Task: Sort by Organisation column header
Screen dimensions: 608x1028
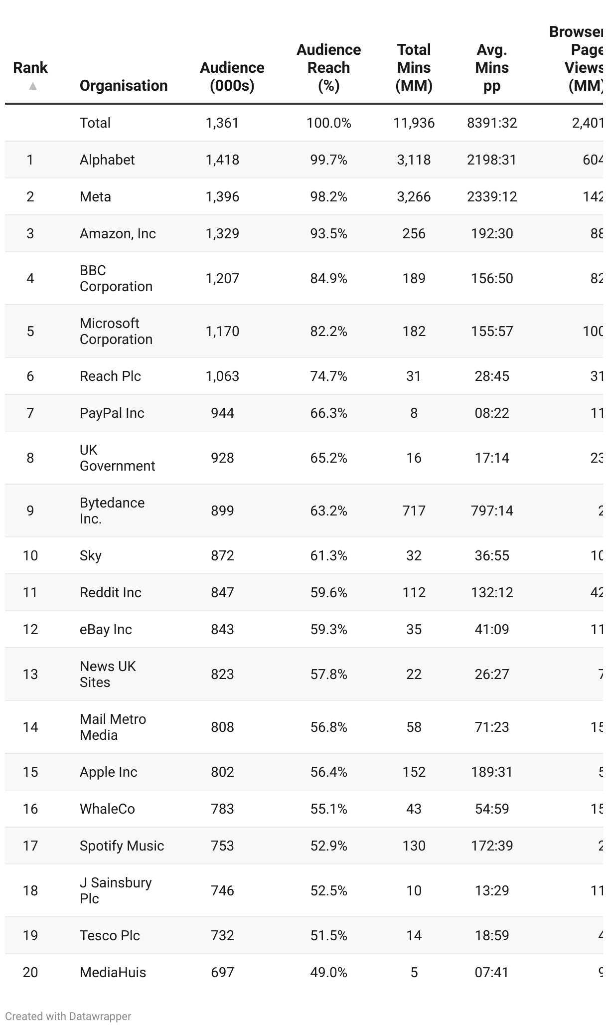Action: [x=124, y=86]
